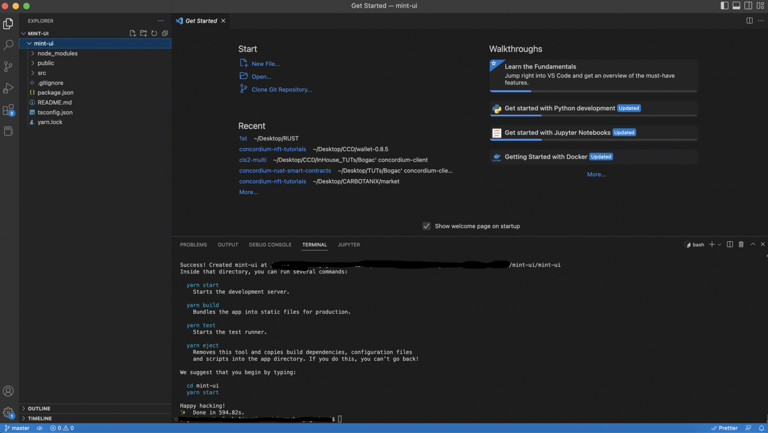Open concordium-rust-smart-contracts recent project

[285, 170]
